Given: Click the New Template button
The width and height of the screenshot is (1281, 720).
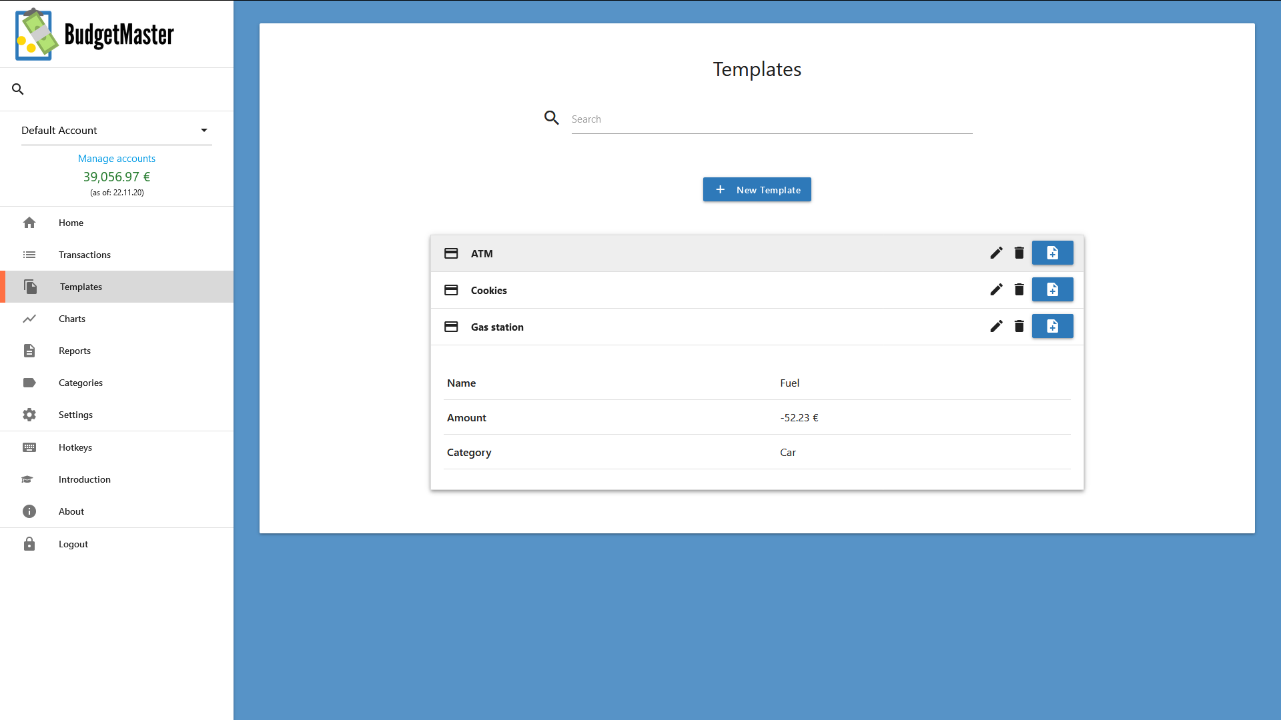Looking at the screenshot, I should [757, 189].
